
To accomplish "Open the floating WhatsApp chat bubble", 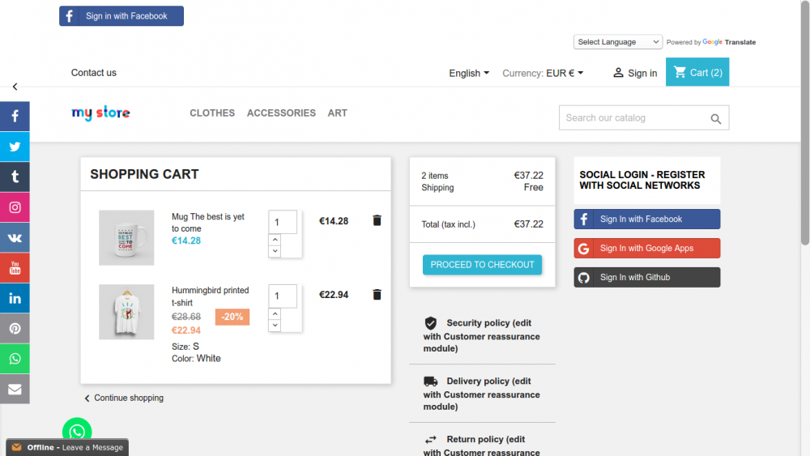I will (x=77, y=431).
